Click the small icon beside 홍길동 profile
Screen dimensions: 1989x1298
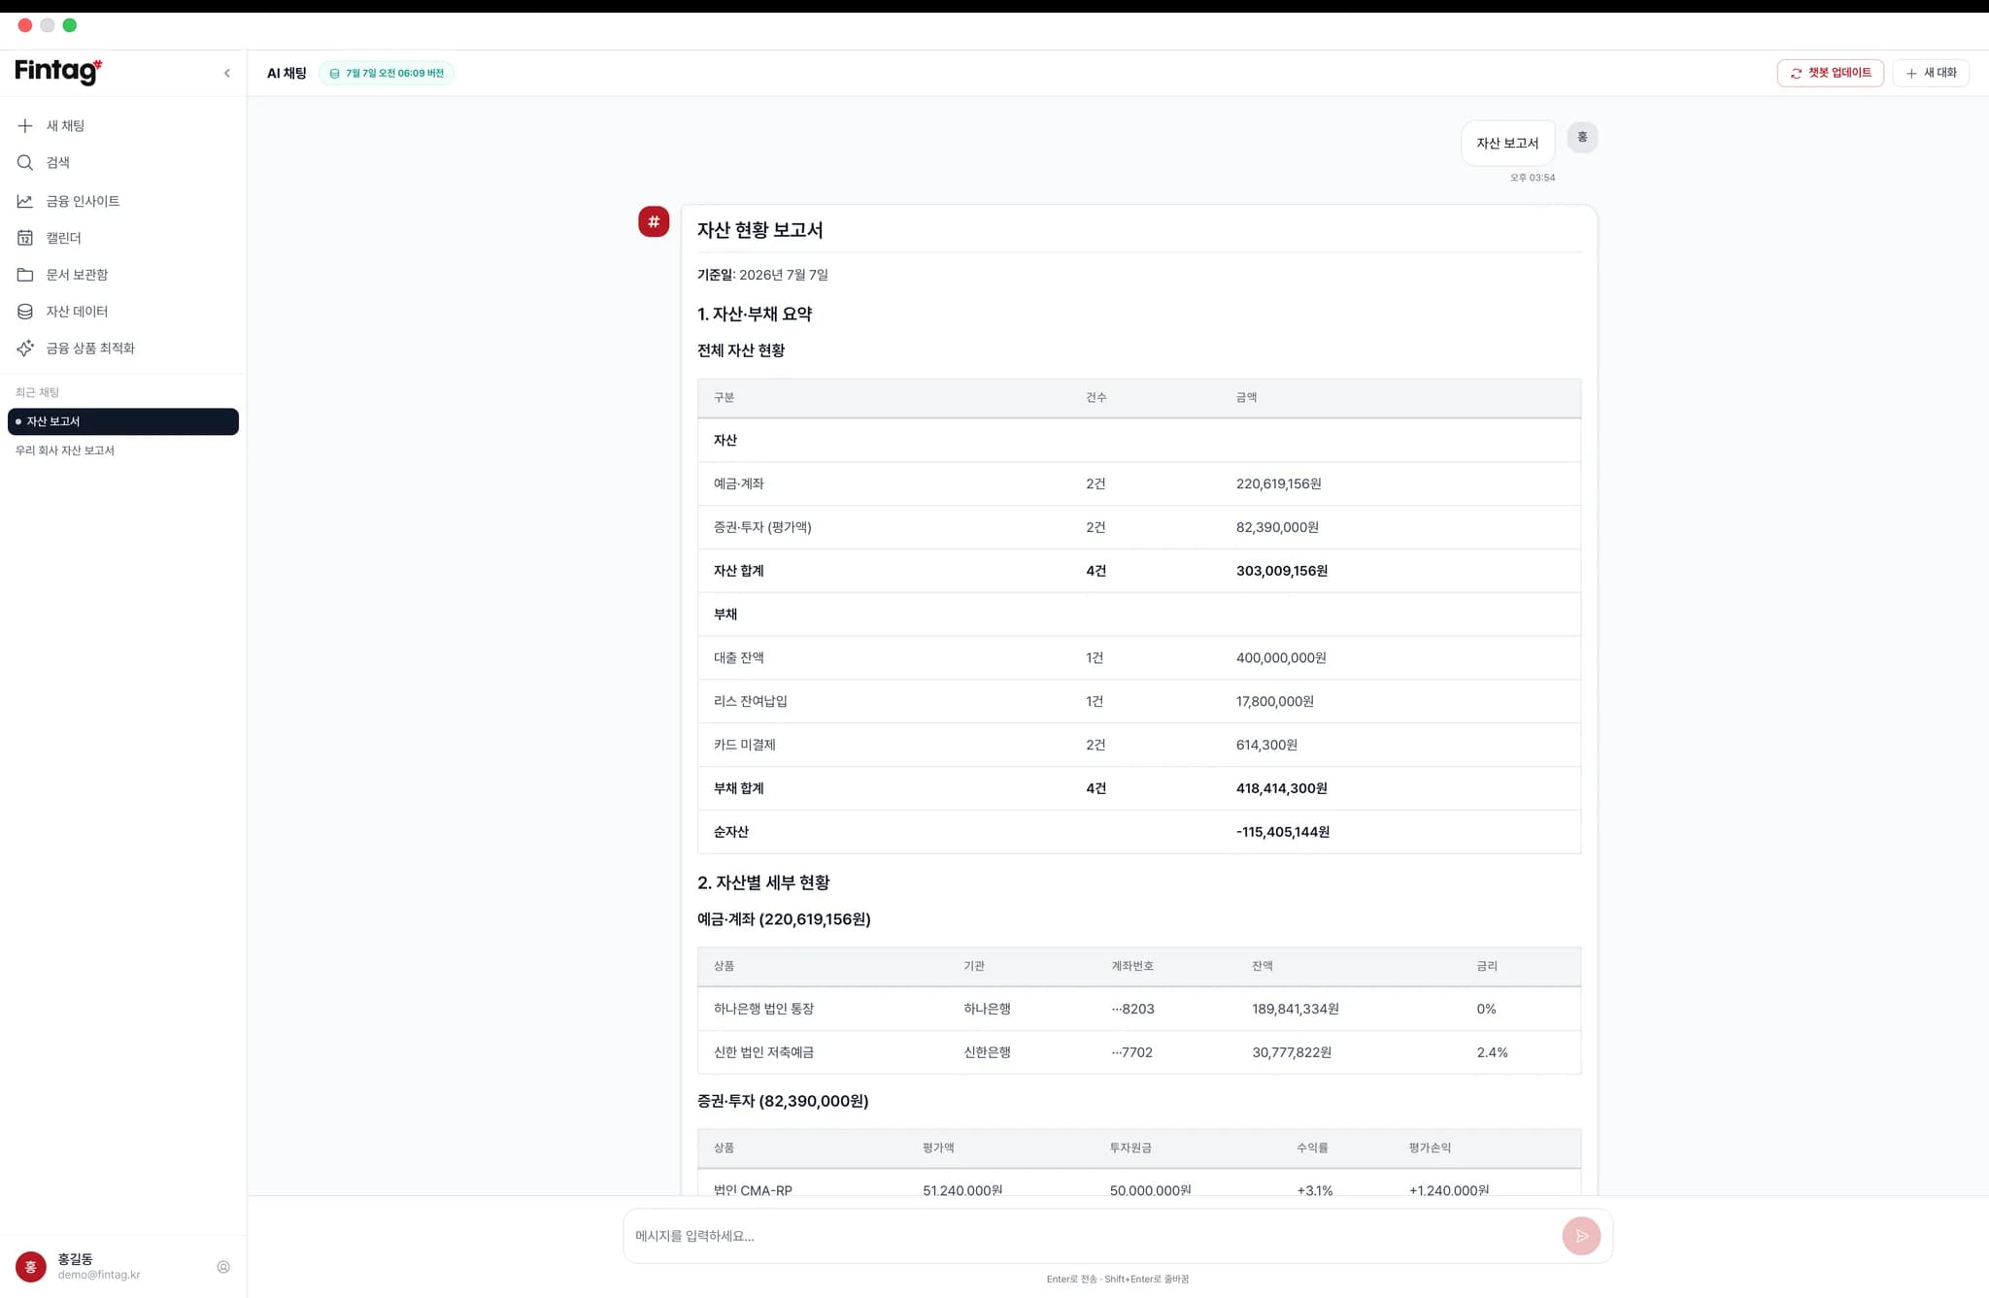223,1267
